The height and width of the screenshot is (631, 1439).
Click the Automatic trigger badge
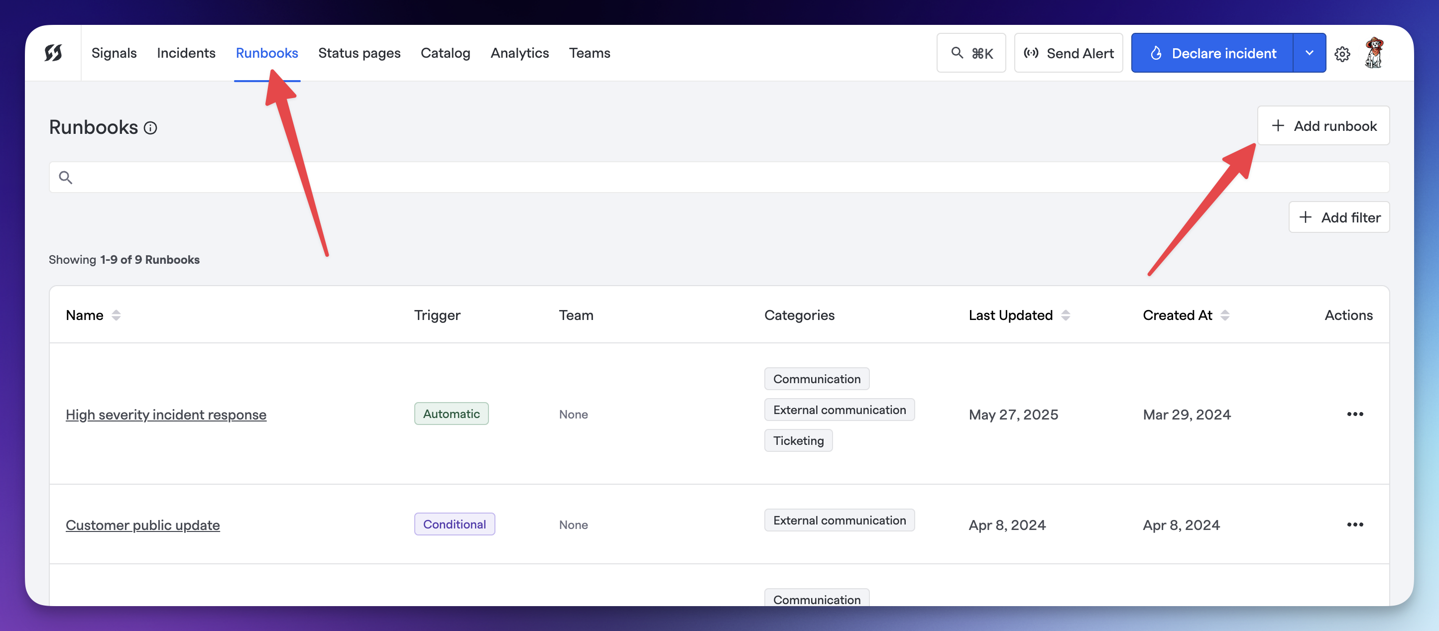[451, 414]
